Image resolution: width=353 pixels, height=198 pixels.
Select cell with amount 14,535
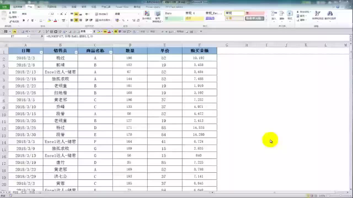199,128
